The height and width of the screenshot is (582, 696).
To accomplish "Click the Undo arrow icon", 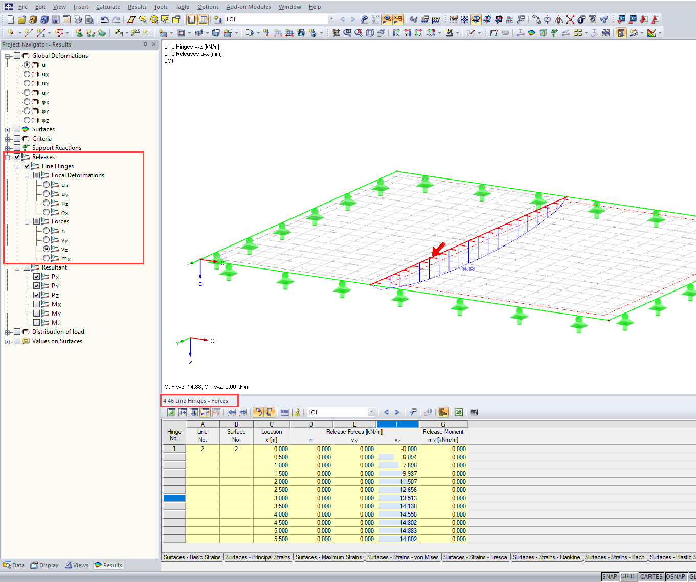I will 105,19.
